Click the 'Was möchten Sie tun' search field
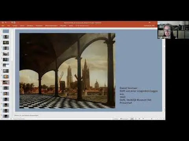Viewport: 189px width, 141px height. click(83, 26)
